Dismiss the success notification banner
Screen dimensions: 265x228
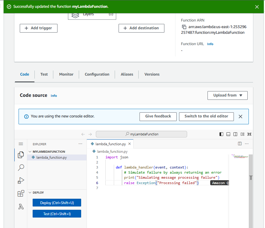tap(257, 7)
